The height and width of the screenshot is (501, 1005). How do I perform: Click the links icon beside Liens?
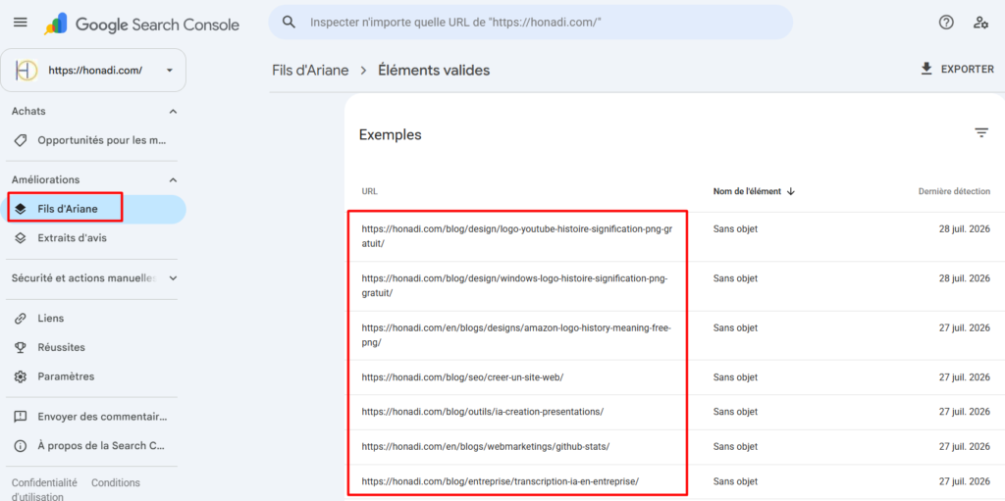pyautogui.click(x=21, y=319)
